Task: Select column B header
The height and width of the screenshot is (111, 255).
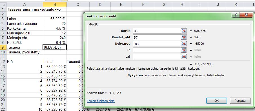Action: coord(55,5)
